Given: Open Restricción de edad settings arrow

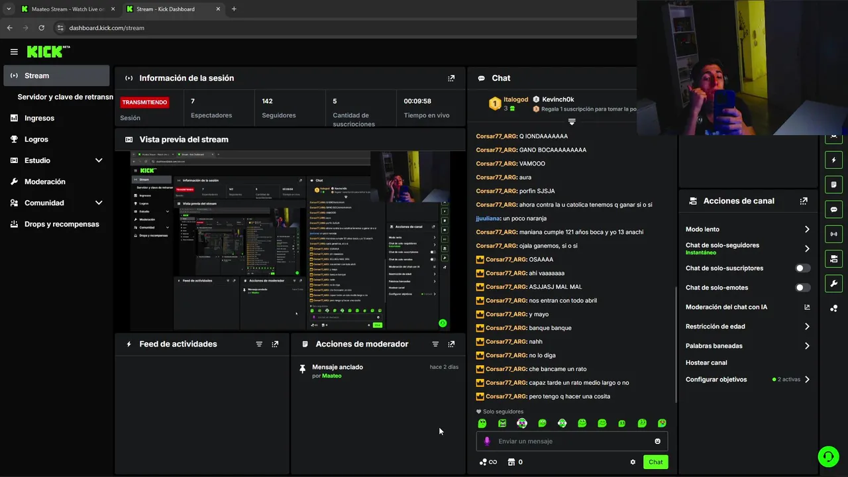Looking at the screenshot, I should 807,327.
